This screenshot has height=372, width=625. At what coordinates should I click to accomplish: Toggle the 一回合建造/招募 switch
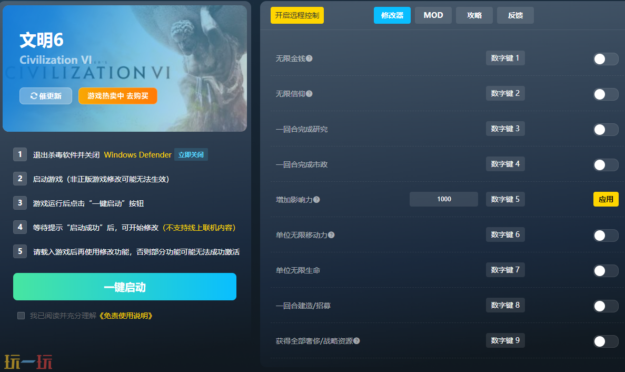(606, 306)
